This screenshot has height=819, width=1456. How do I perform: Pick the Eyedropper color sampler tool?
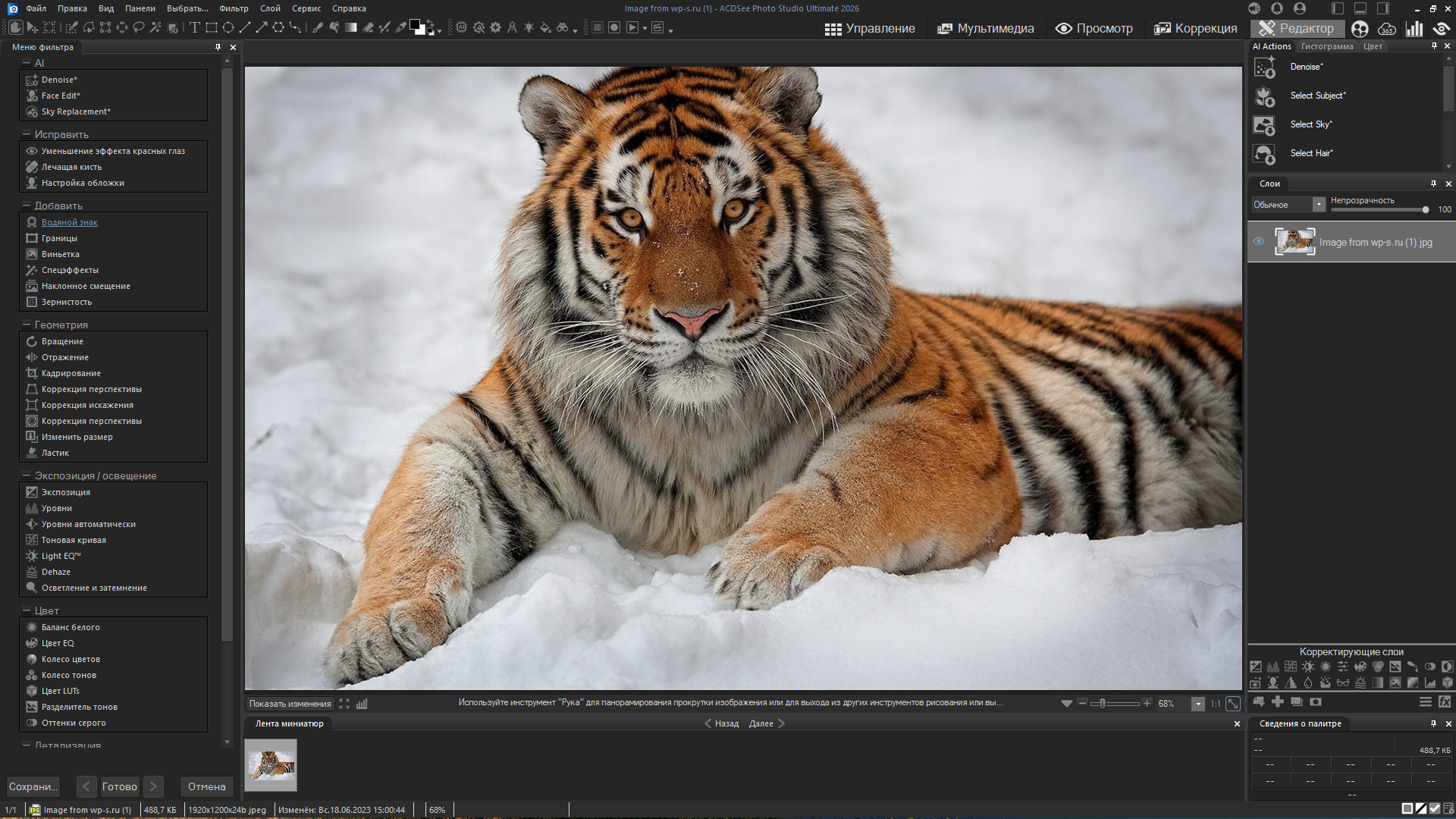401,28
